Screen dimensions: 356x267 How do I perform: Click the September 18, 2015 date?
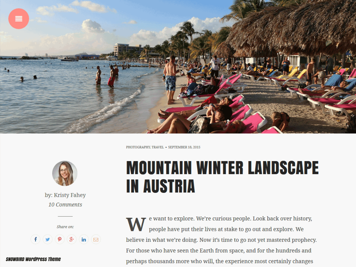(x=184, y=147)
